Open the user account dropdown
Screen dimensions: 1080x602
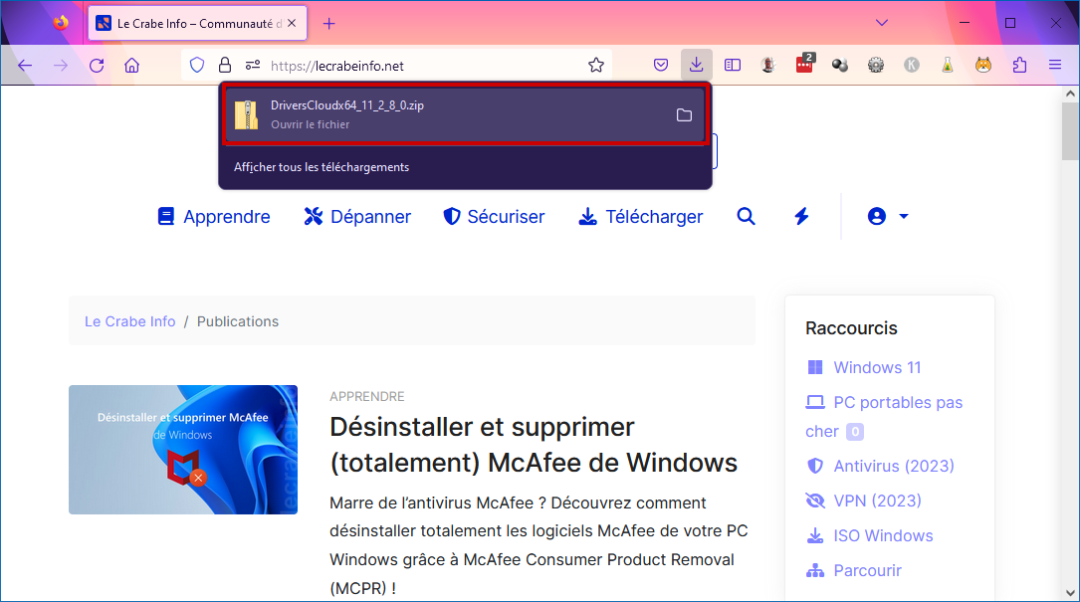tap(888, 216)
